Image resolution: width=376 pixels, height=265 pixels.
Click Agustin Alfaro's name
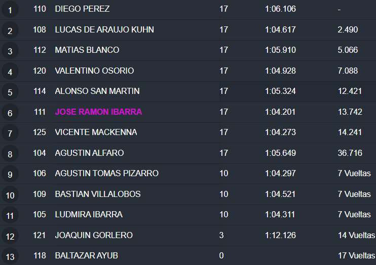pyautogui.click(x=89, y=153)
